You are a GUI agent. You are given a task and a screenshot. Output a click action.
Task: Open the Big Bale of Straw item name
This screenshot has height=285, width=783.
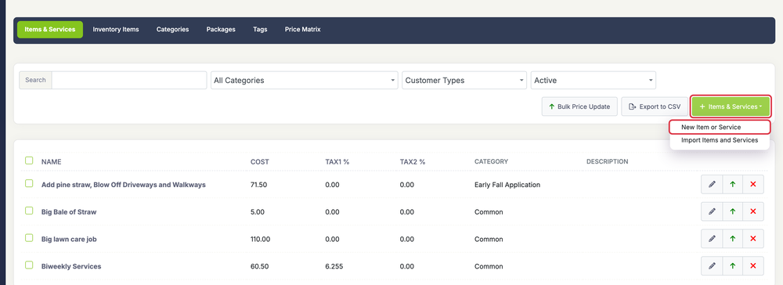69,211
